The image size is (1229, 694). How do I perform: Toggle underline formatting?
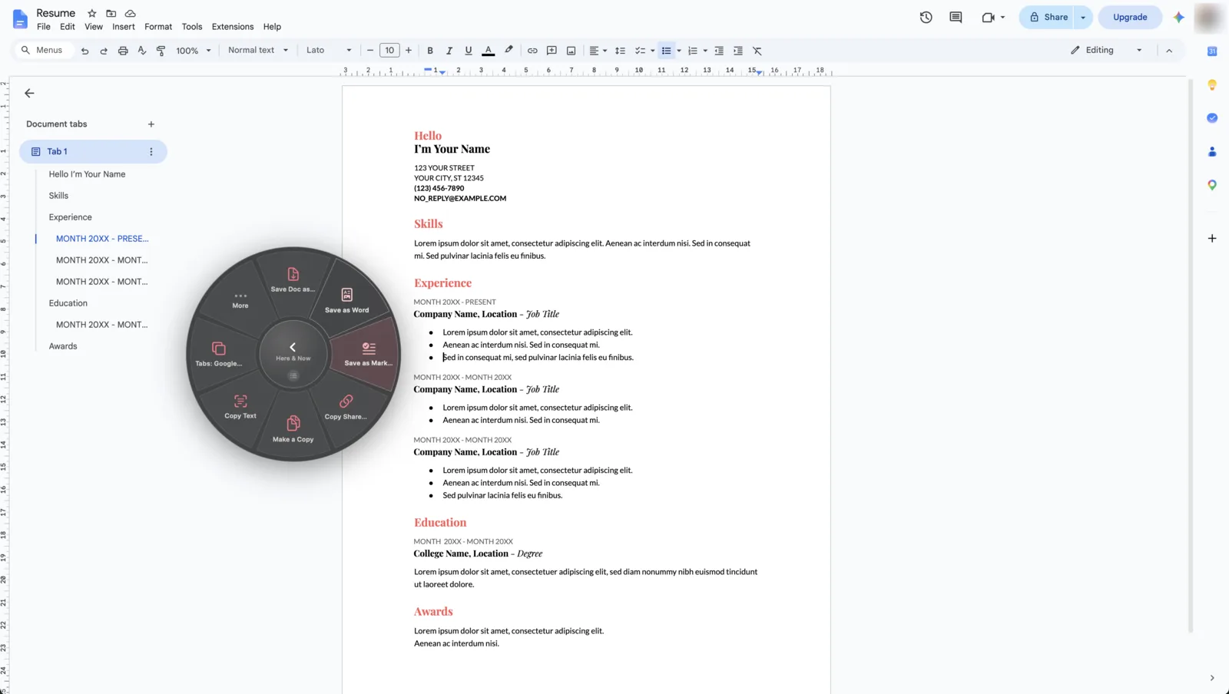[x=469, y=51]
